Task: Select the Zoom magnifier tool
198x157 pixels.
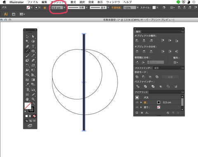Action: pos(33,99)
